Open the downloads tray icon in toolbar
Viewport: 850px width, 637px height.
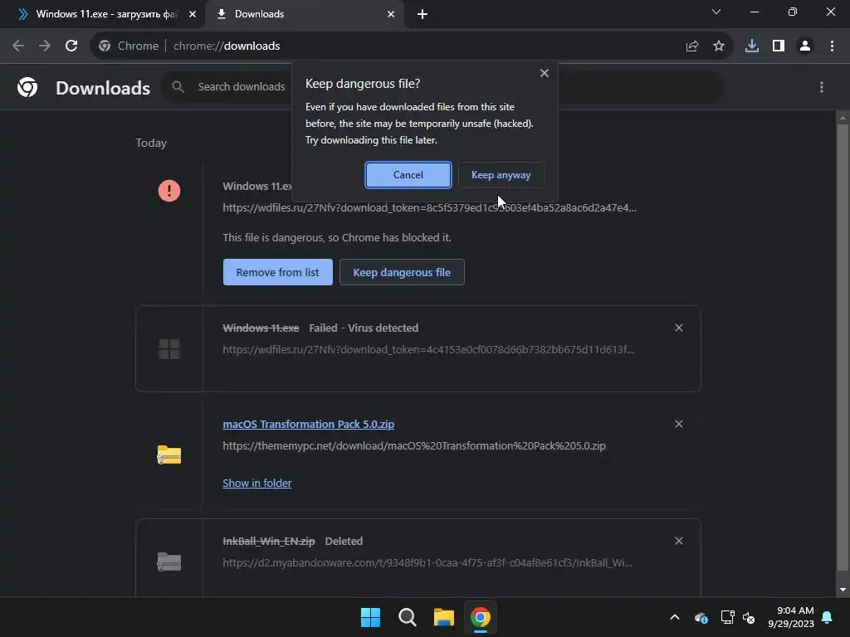(x=752, y=46)
